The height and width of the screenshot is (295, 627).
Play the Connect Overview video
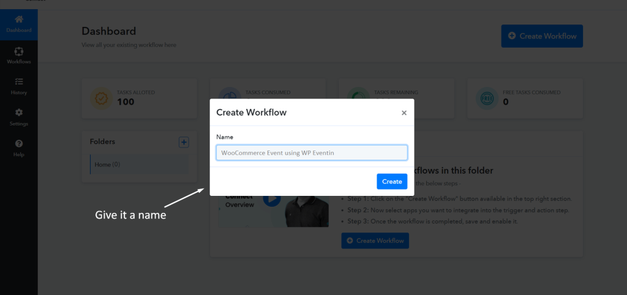(271, 199)
